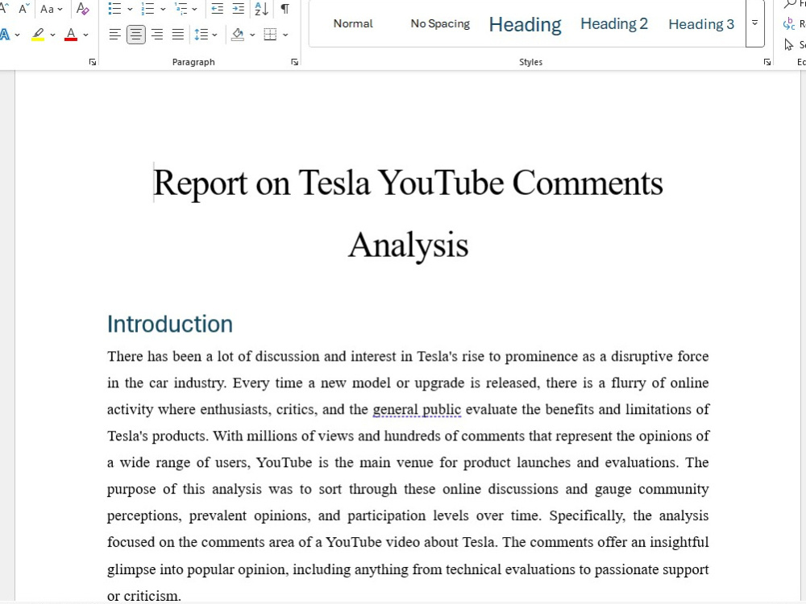806x604 pixels.
Task: Align text right
Action: point(157,35)
